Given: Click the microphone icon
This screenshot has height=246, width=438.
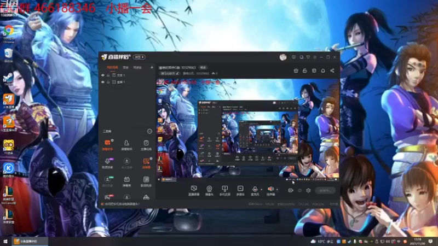Looking at the screenshot, I should pyautogui.click(x=255, y=190).
